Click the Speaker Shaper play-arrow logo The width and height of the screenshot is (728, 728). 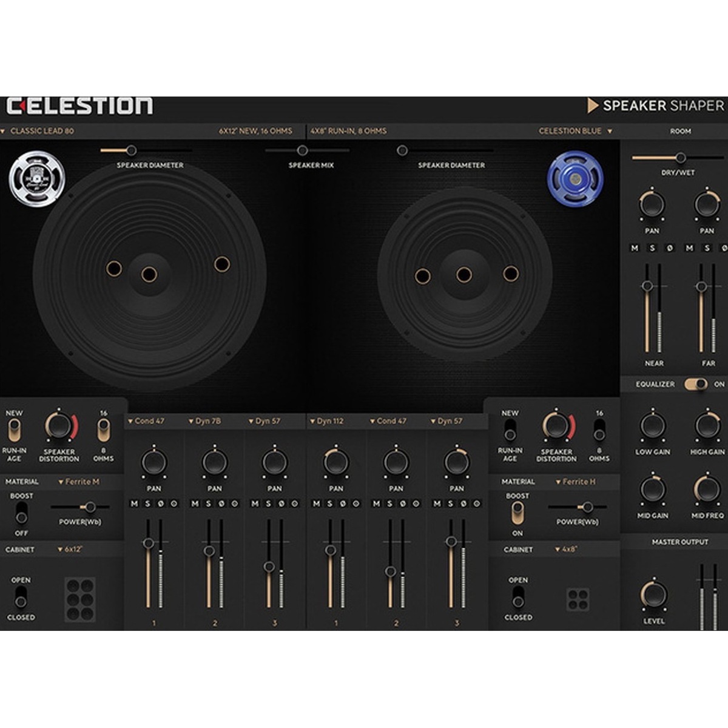[593, 106]
